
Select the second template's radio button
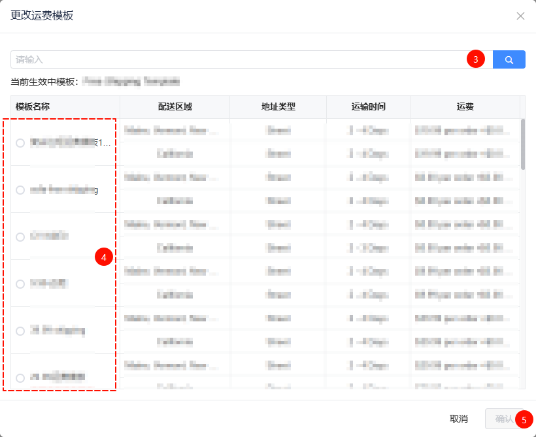20,190
